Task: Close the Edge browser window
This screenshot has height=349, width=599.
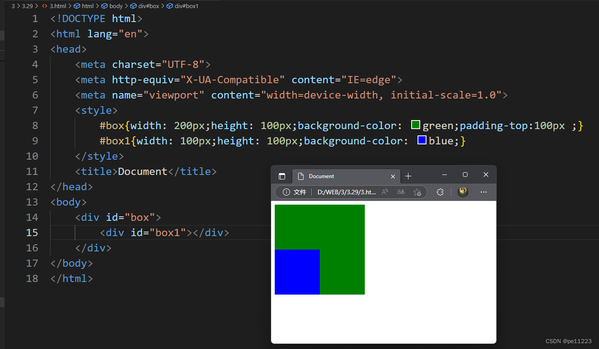Action: pyautogui.click(x=486, y=174)
